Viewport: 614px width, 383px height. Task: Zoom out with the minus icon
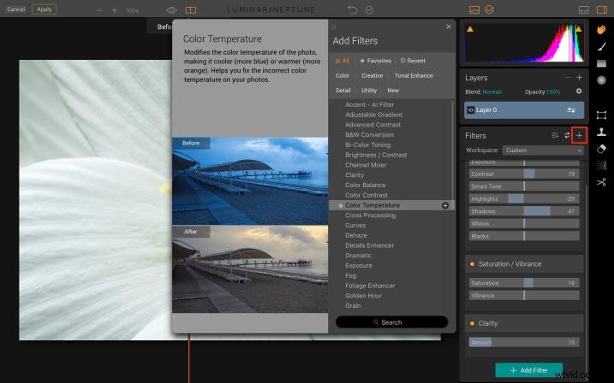[x=99, y=10]
